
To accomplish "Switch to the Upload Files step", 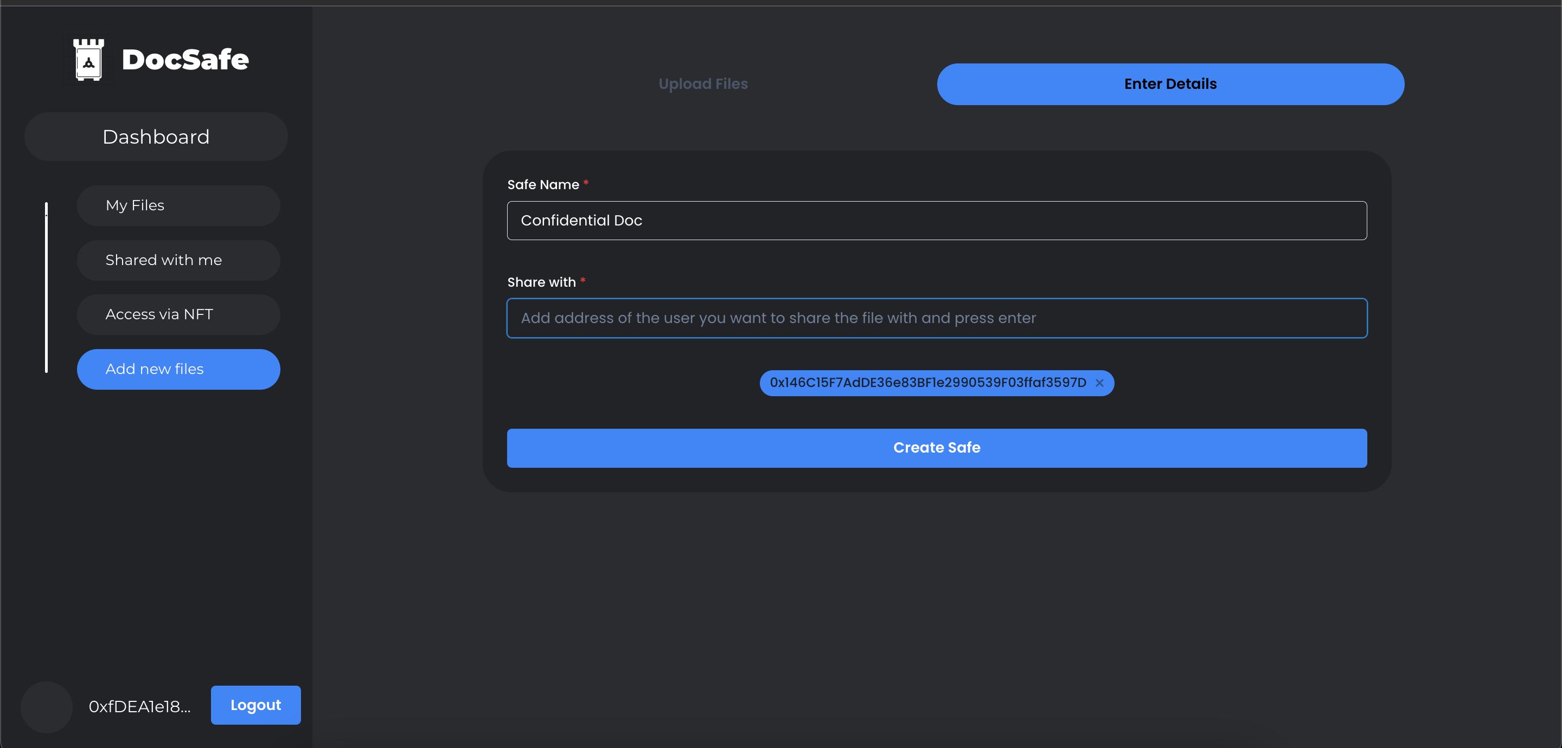I will 703,84.
